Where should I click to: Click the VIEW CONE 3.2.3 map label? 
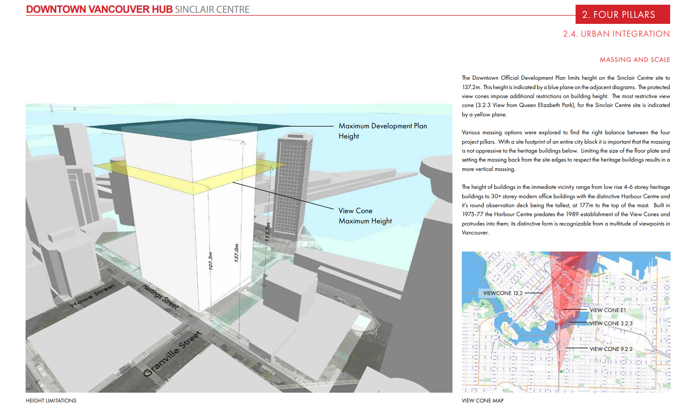pos(611,324)
